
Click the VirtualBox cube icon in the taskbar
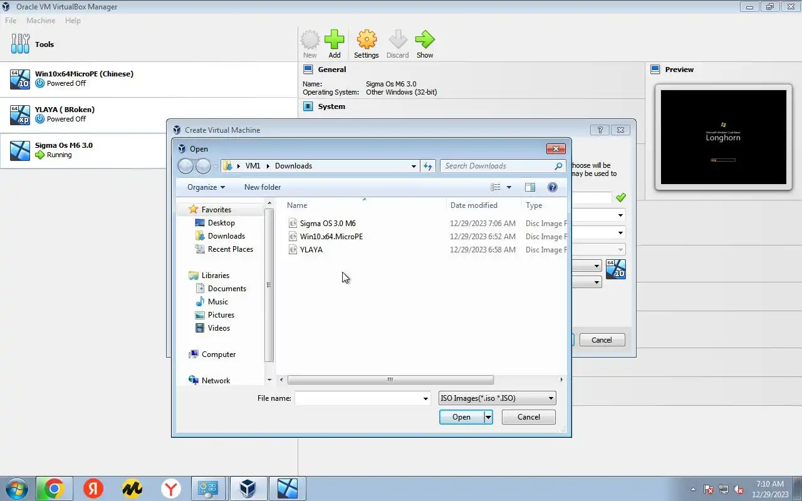pyautogui.click(x=249, y=488)
